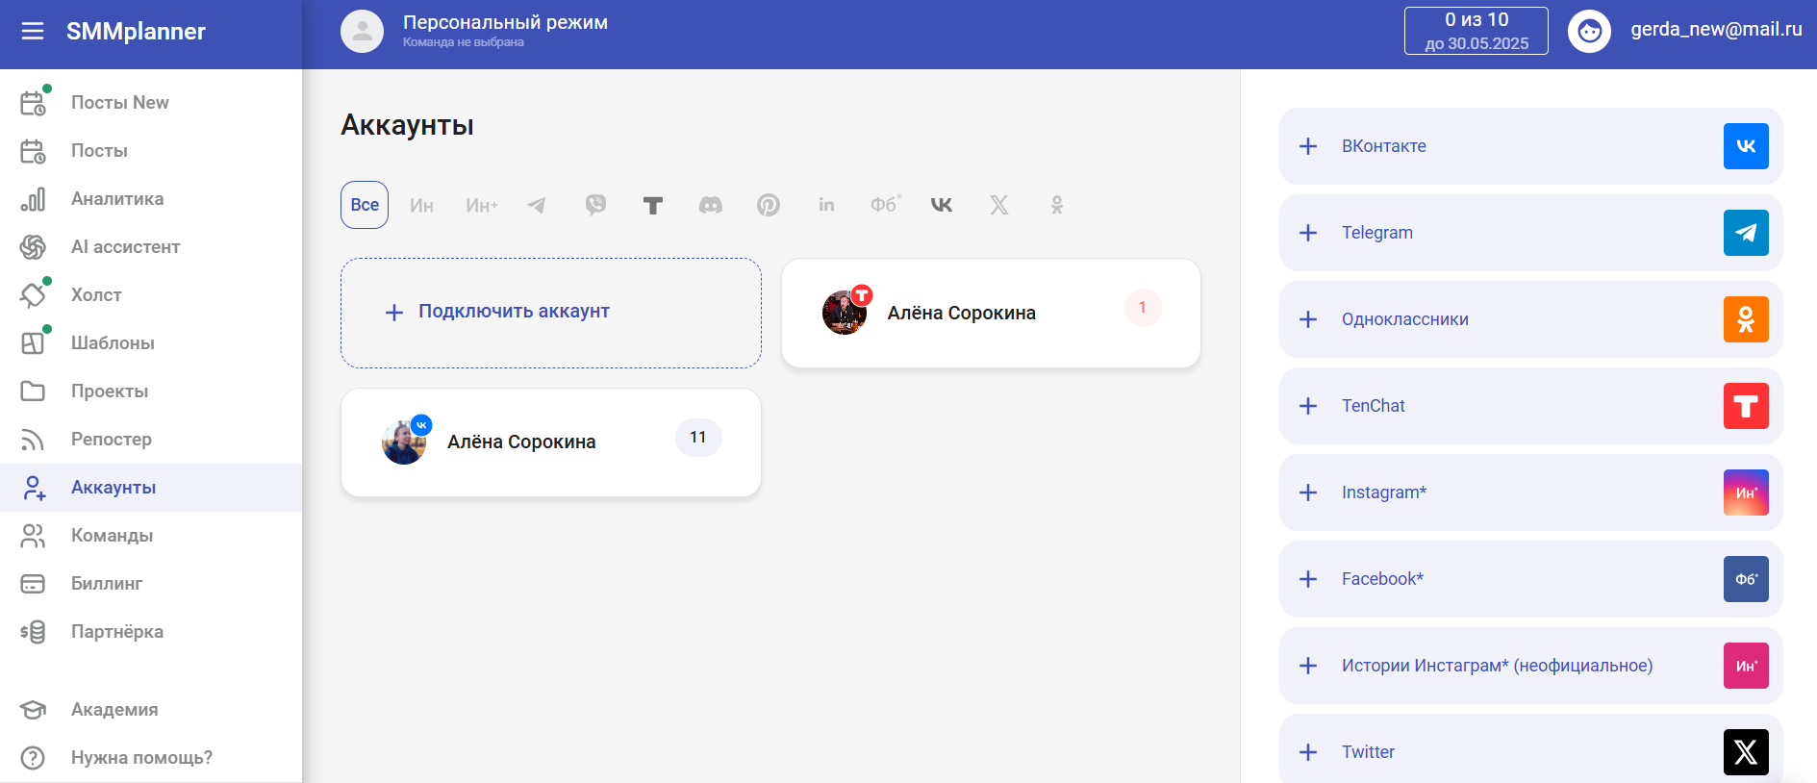Click the Академия graduation cap icon
Viewport: 1817px width, 783px height.
tap(33, 710)
